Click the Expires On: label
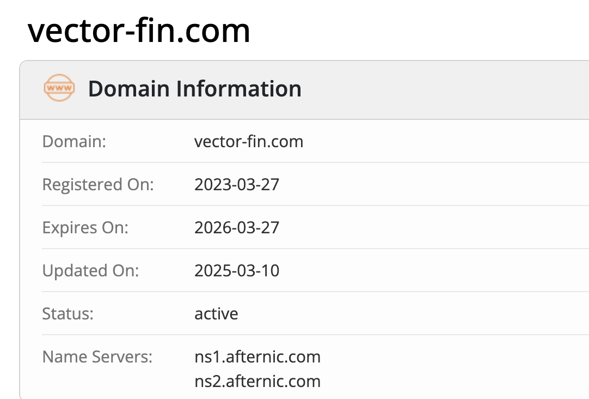 coord(85,228)
